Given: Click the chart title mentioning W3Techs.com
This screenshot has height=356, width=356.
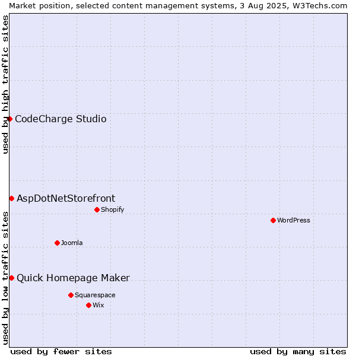Looking at the screenshot, I should [x=178, y=6].
